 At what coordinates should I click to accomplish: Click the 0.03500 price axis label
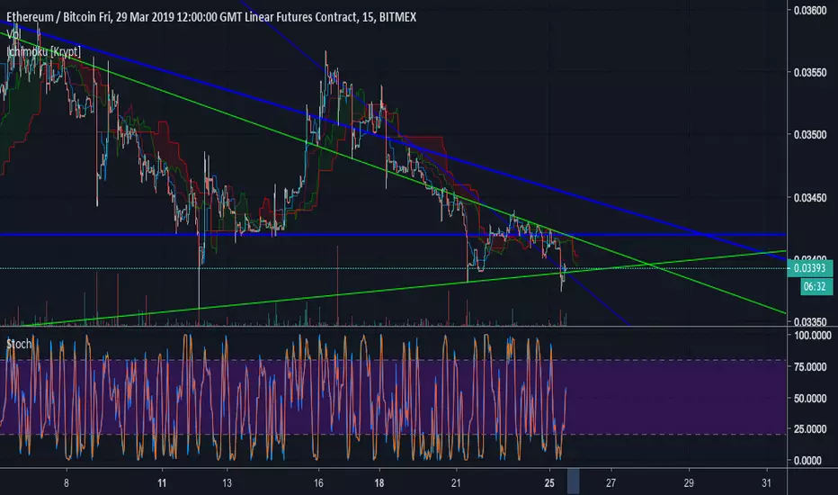click(x=810, y=135)
